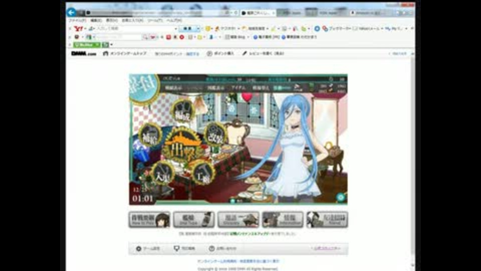Switch to the second browser tab

pyautogui.click(x=291, y=13)
